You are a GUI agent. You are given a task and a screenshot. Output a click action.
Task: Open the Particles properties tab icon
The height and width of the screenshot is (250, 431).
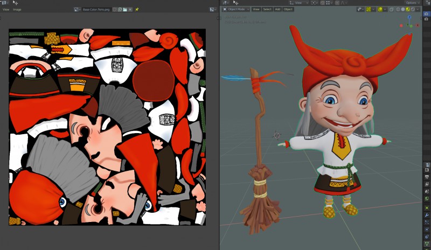click(427, 222)
